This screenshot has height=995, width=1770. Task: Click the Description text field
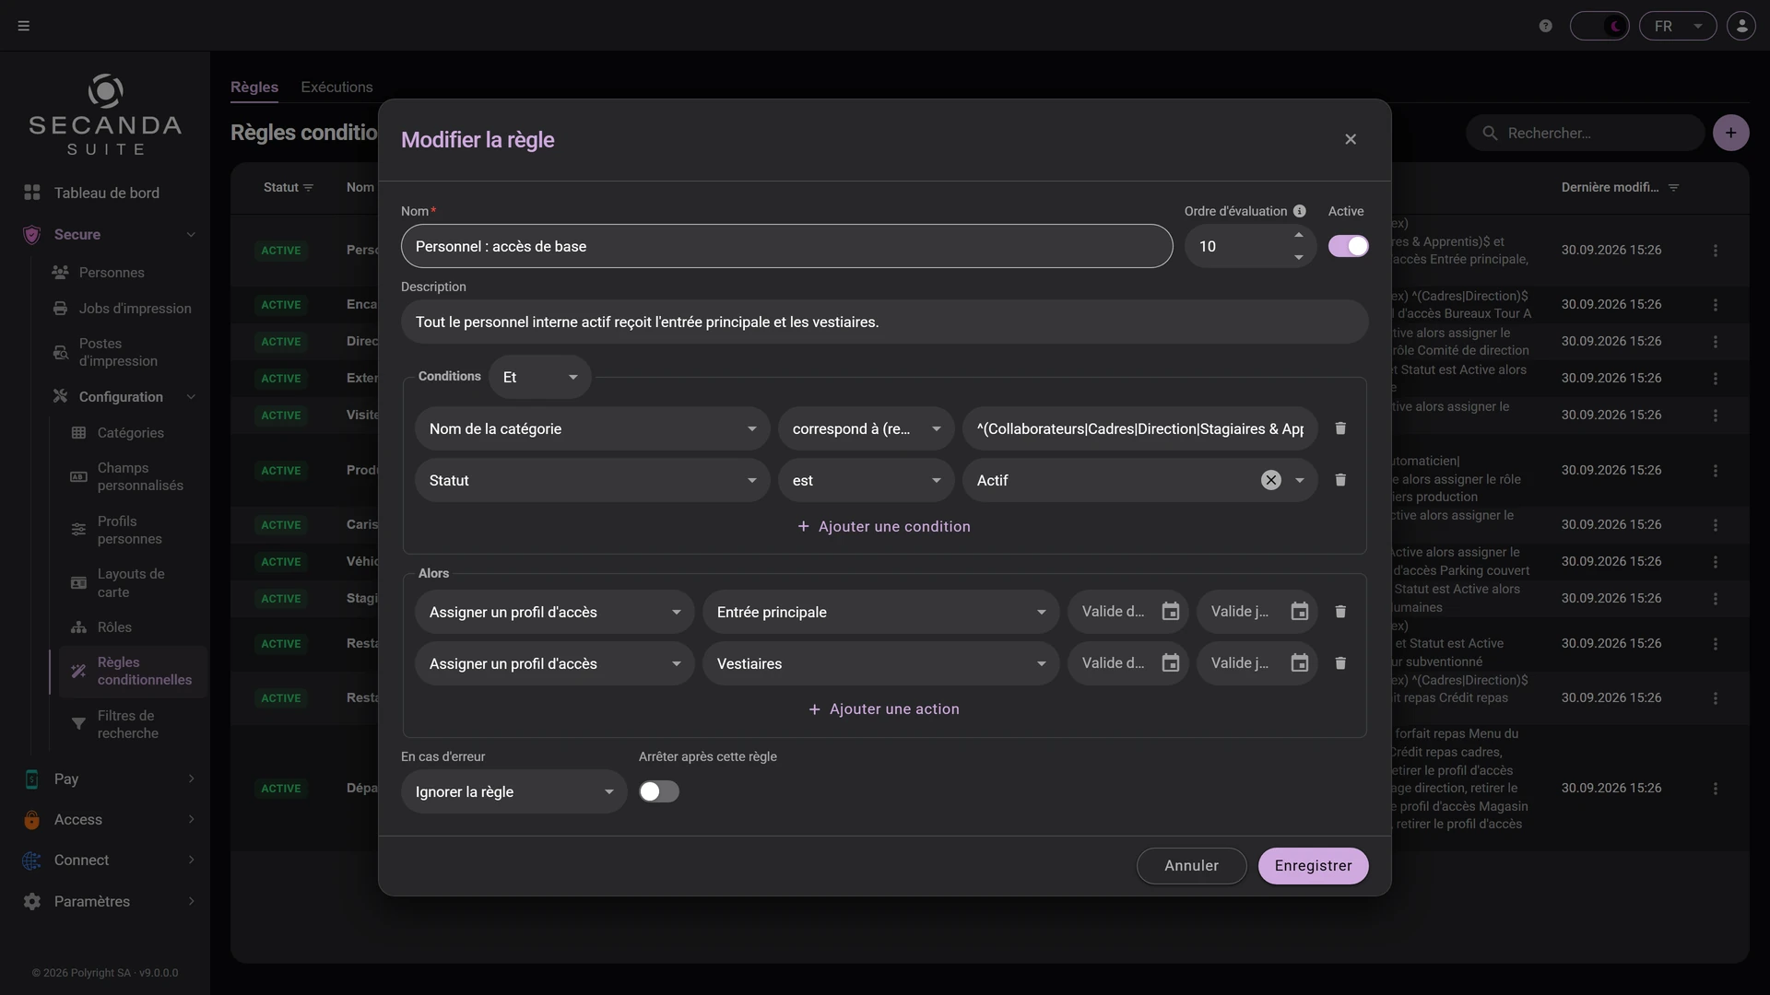[884, 322]
